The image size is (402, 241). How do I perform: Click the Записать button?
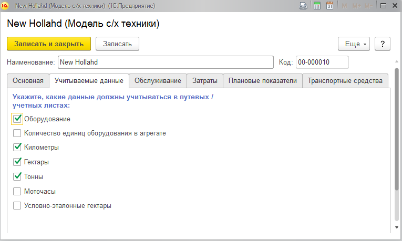pos(117,44)
